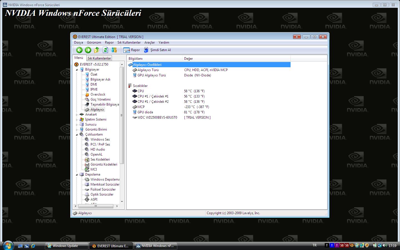Select Algılayıcı sensor item in tree
The height and width of the screenshot is (250, 400).
click(x=97, y=109)
